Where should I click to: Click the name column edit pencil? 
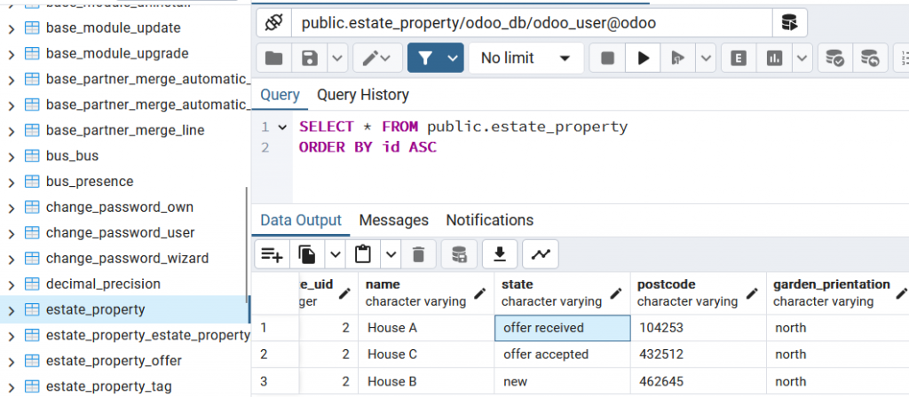click(x=480, y=292)
